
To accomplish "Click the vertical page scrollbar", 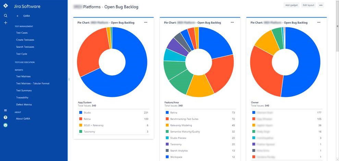I will pyautogui.click(x=337, y=80).
